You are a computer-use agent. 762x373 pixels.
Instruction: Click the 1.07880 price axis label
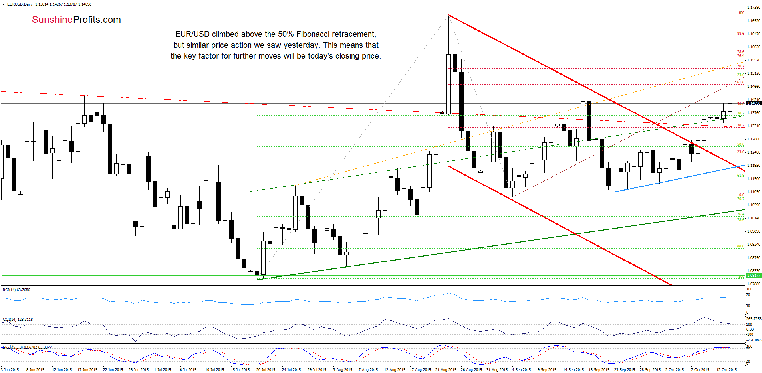pos(754,284)
